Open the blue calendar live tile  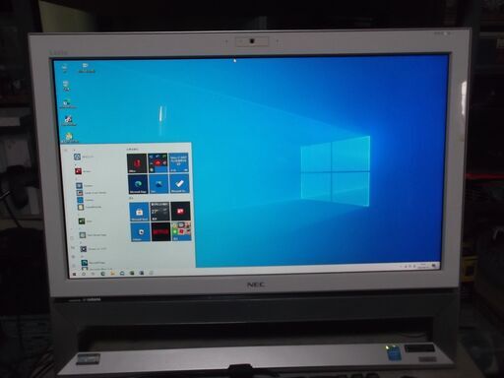(x=179, y=162)
